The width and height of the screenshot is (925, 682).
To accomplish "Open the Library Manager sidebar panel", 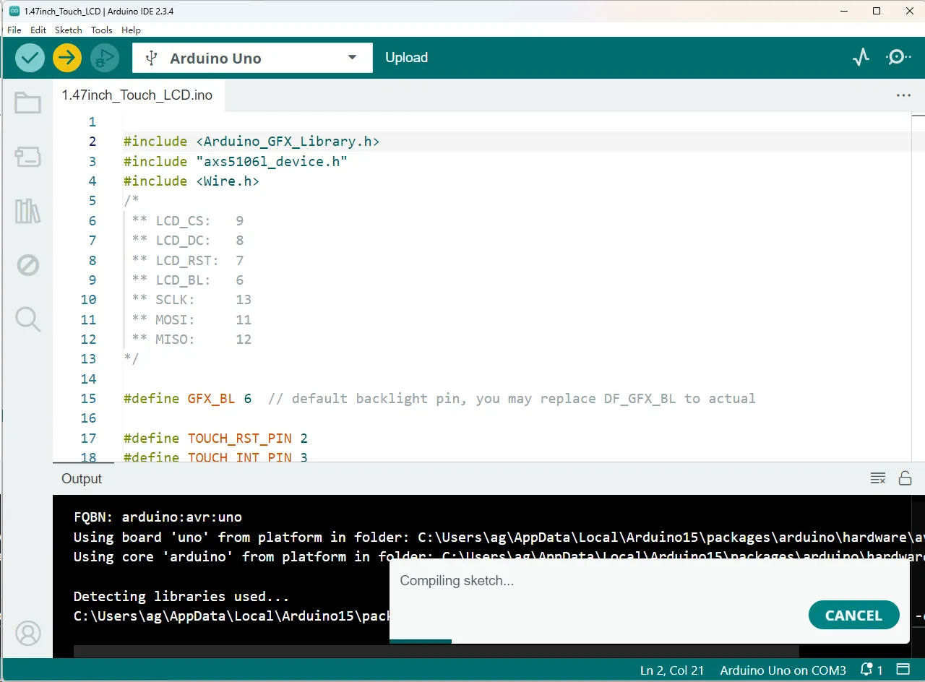I will point(27,211).
